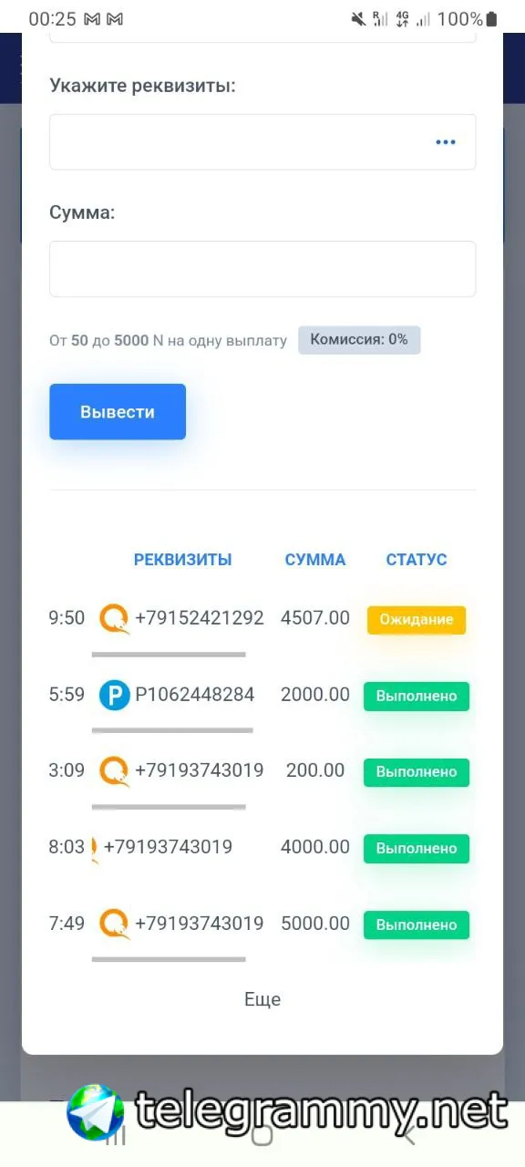This screenshot has width=525, height=1167.
Task: Tap partial QIWI icon in 4000.00 row
Action: click(95, 848)
